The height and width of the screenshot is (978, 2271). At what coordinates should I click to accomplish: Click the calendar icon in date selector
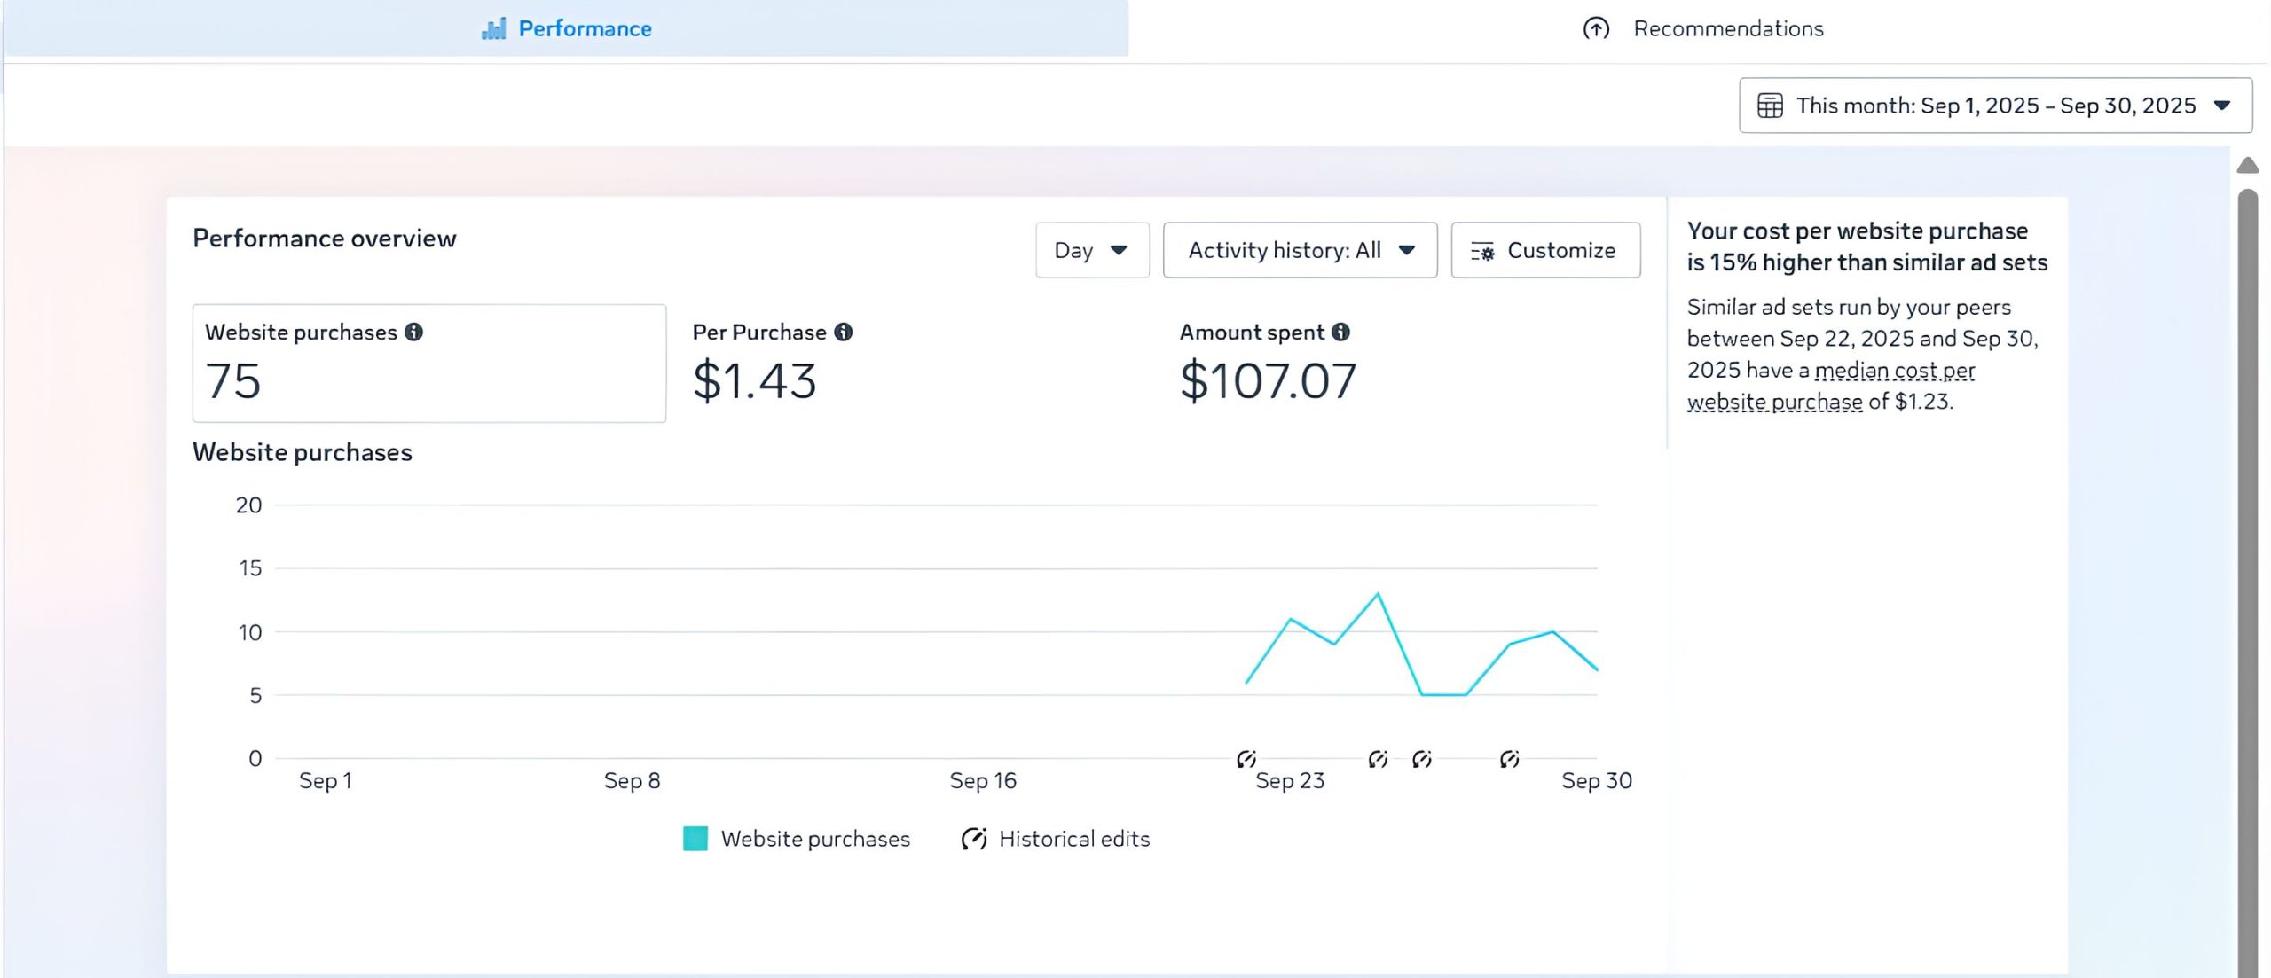pyautogui.click(x=1770, y=106)
